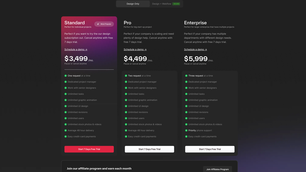Open Schedule a demo under Pro

(x=135, y=50)
